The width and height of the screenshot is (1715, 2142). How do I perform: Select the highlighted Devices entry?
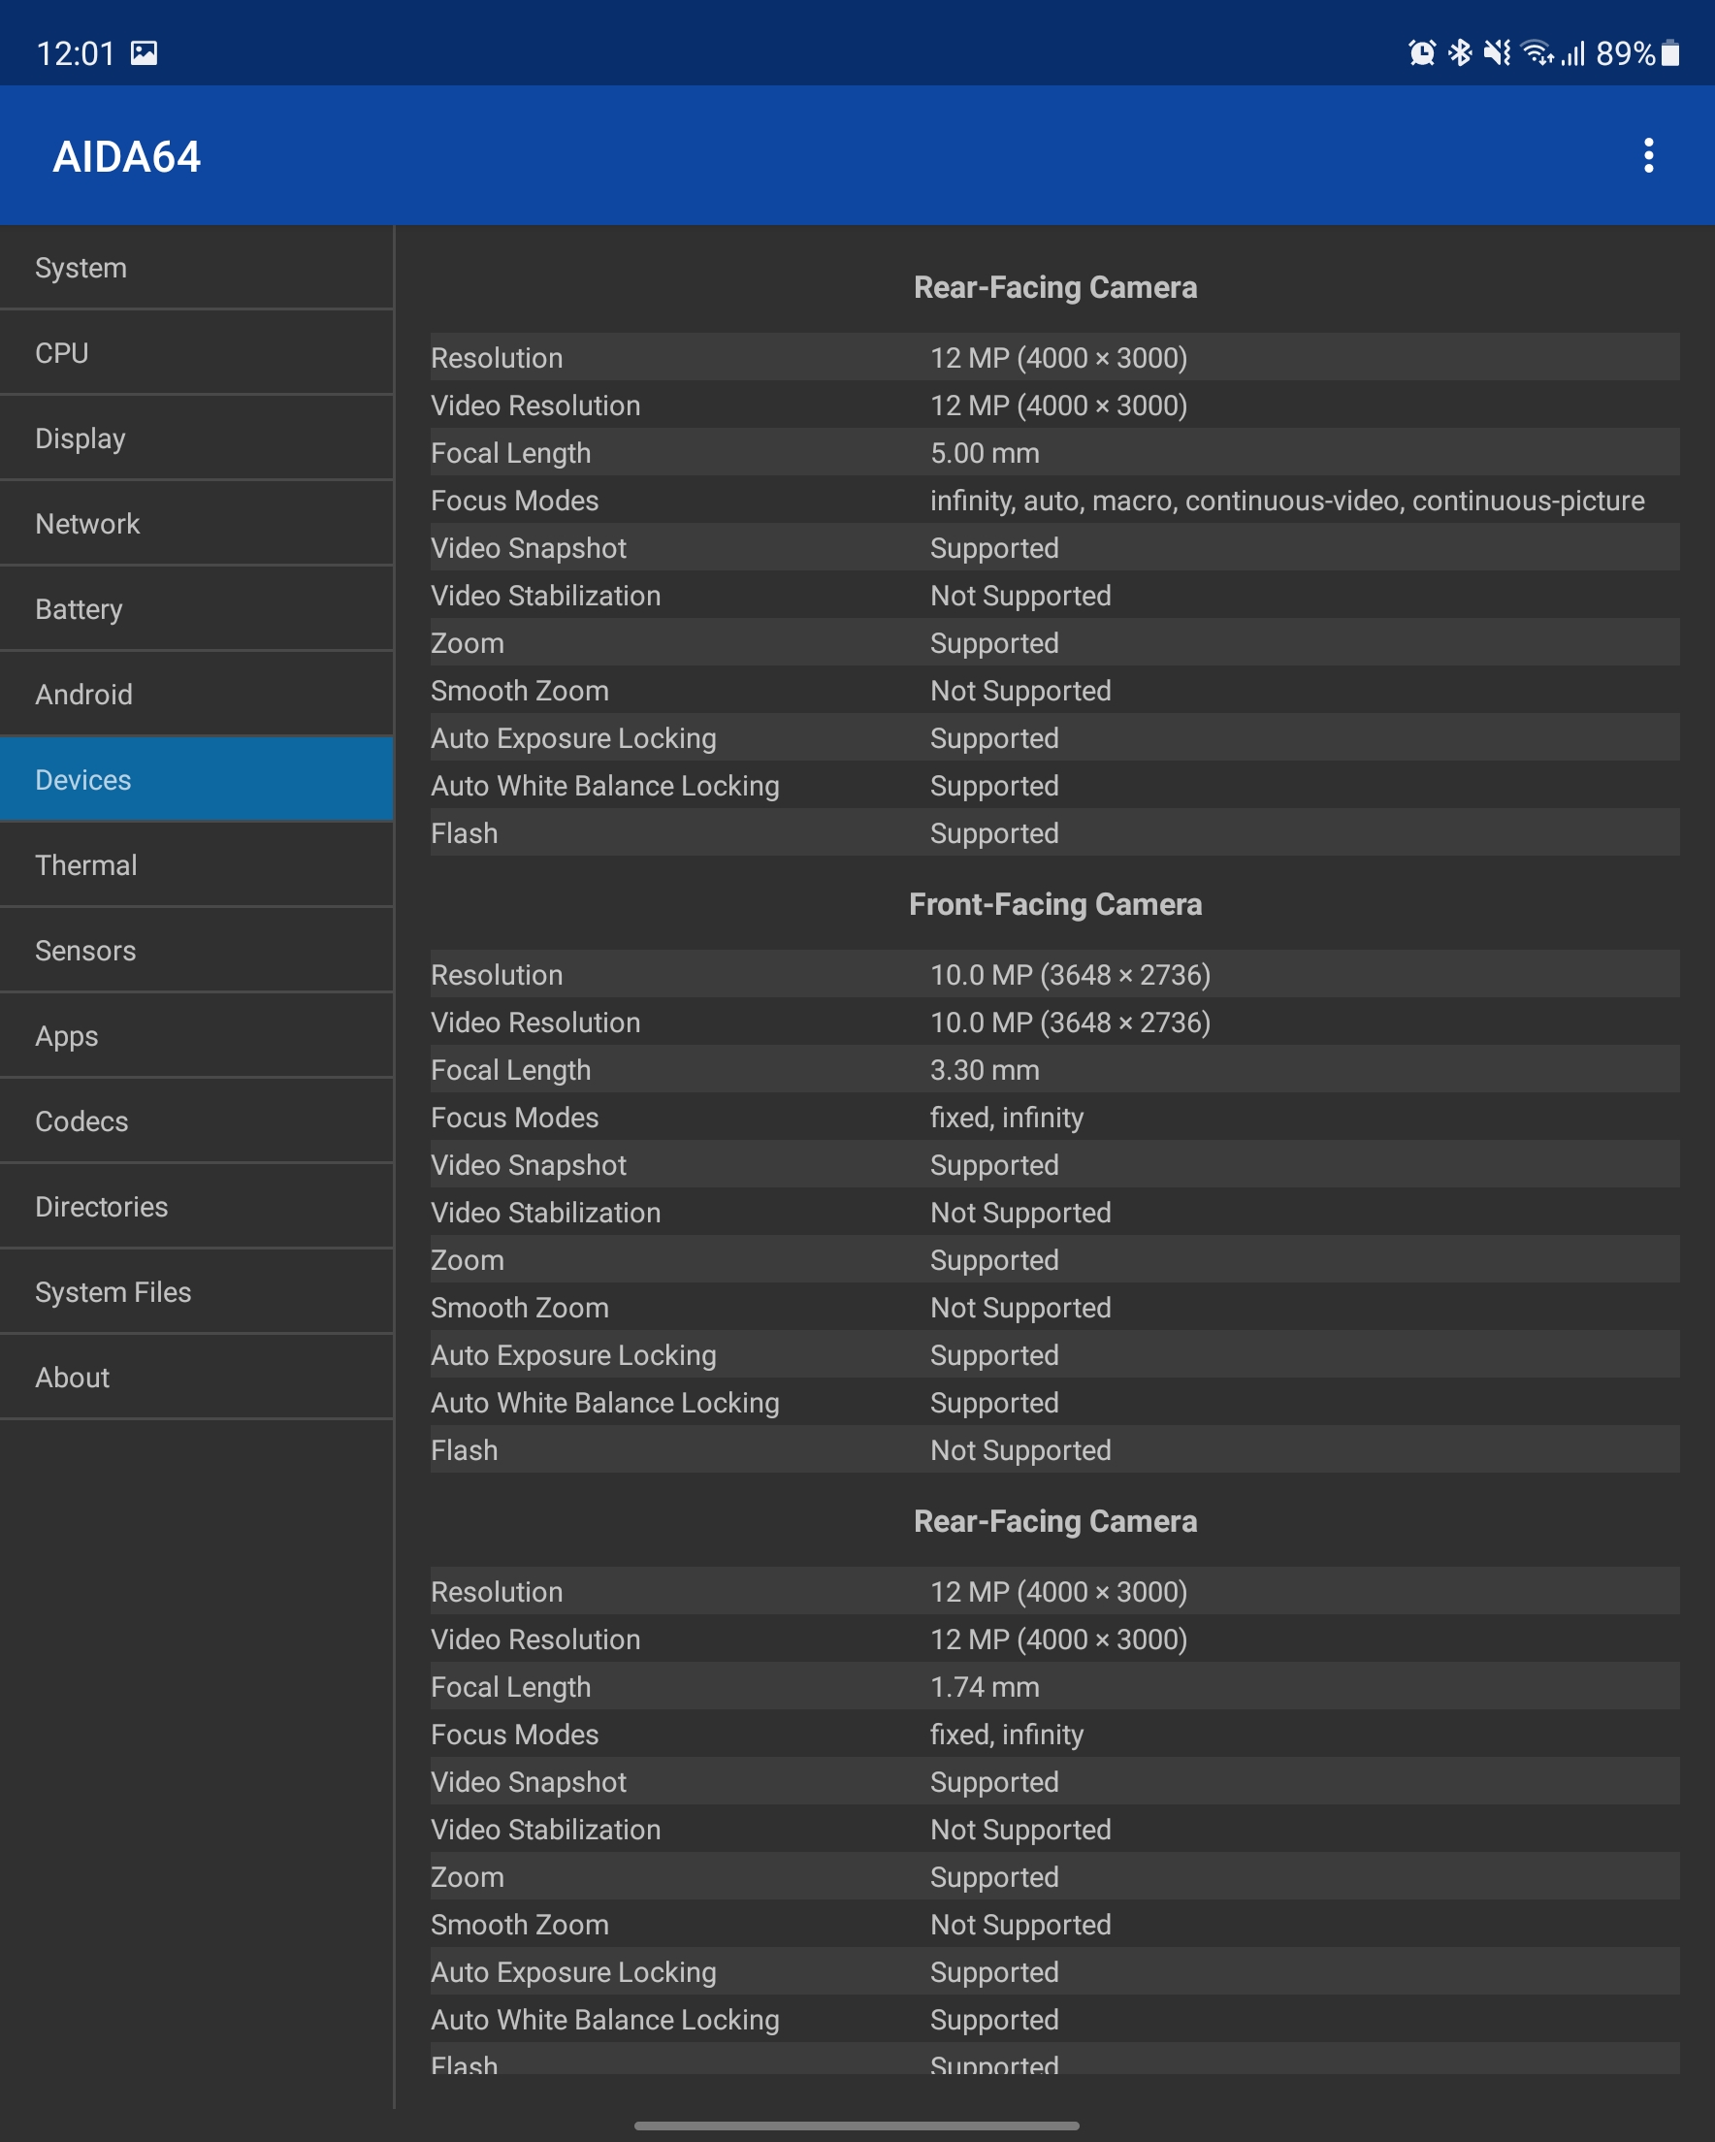click(x=197, y=781)
